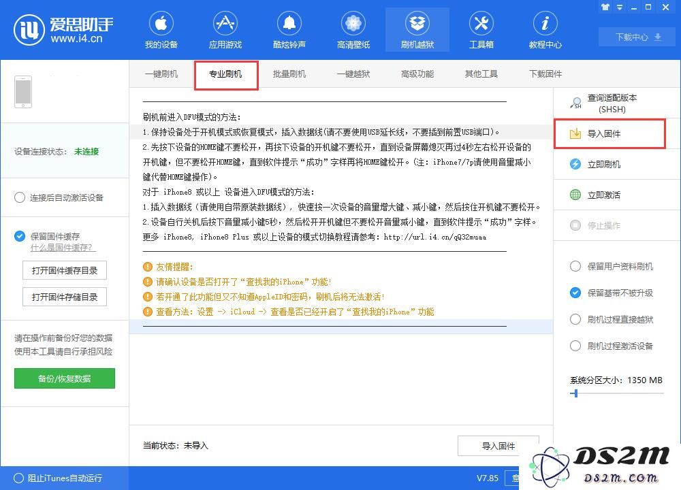Click bottom 导入固件 button beside status
Screen dimensions: 681x490
[x=498, y=446]
